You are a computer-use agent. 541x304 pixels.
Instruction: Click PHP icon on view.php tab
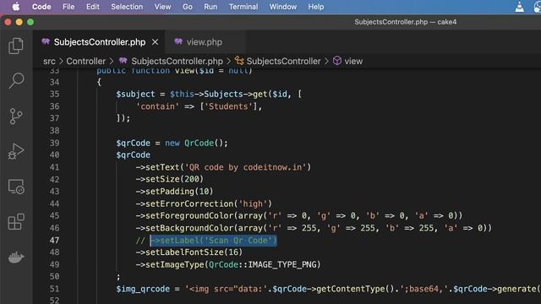click(178, 41)
